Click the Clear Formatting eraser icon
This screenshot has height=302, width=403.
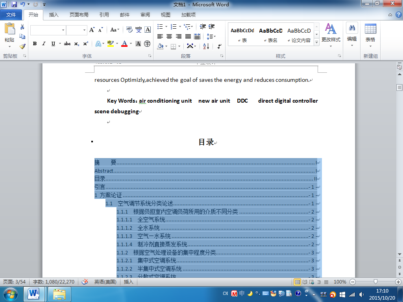click(129, 30)
